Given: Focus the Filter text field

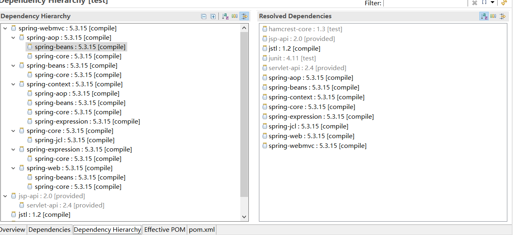Looking at the screenshot, I should (x=425, y=3).
